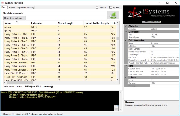
Task: Click Reset filters and search button
Action: (x=14, y=18)
